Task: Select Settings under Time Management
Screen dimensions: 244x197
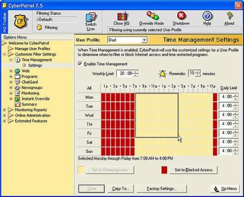Action: pos(35,65)
